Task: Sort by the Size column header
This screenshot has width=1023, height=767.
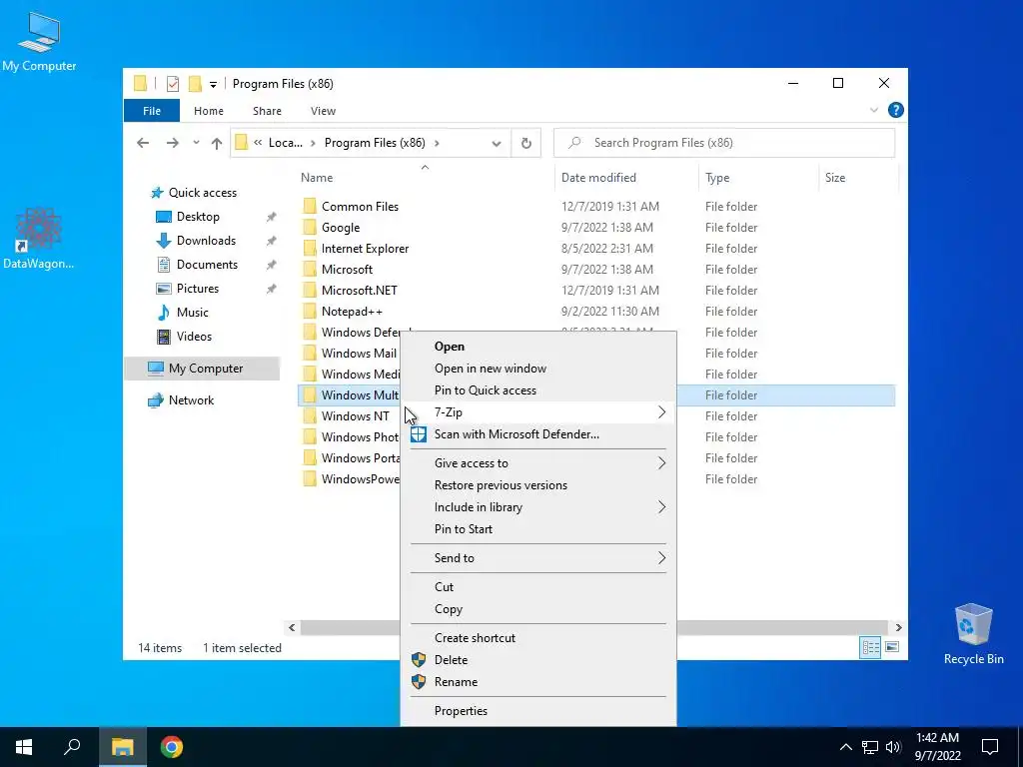Action: click(x=858, y=178)
